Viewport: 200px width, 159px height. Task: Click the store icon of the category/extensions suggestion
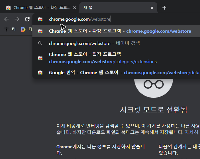(x=40, y=58)
